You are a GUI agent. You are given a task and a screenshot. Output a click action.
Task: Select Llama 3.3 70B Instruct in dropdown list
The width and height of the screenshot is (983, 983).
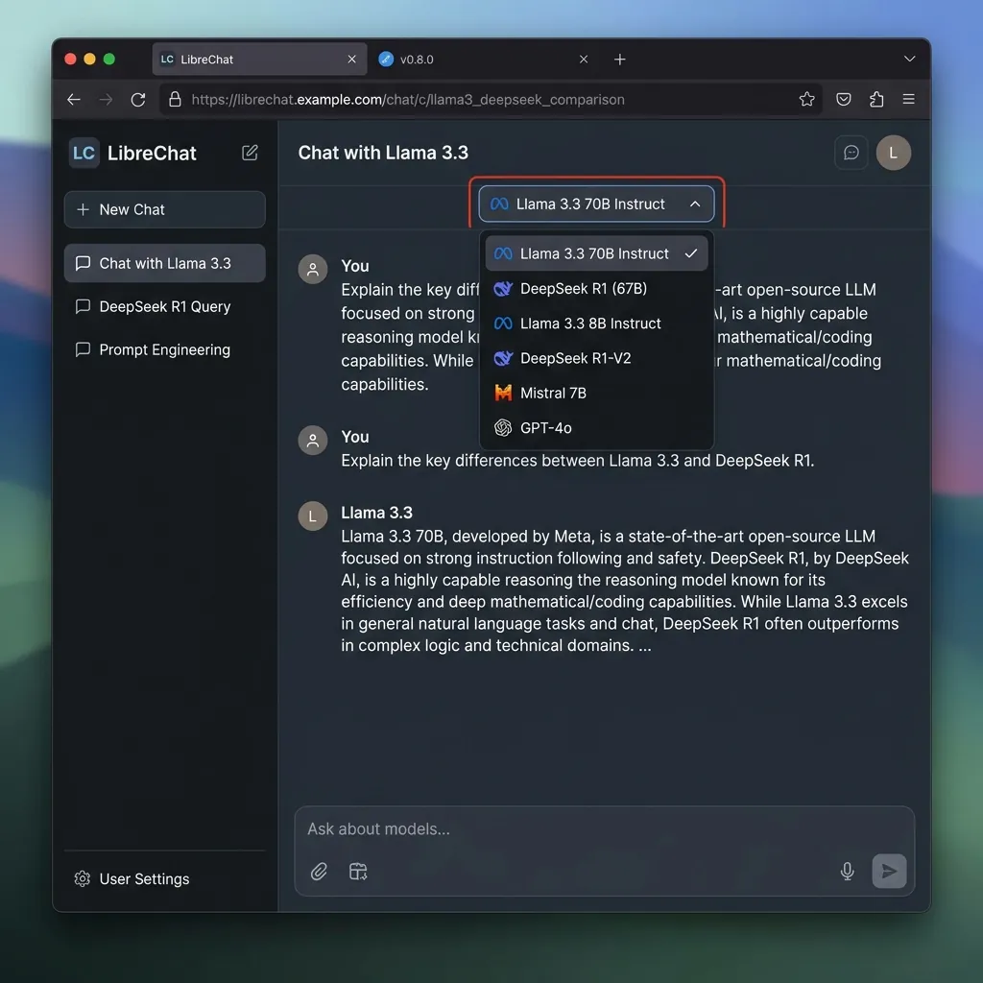[x=596, y=253]
